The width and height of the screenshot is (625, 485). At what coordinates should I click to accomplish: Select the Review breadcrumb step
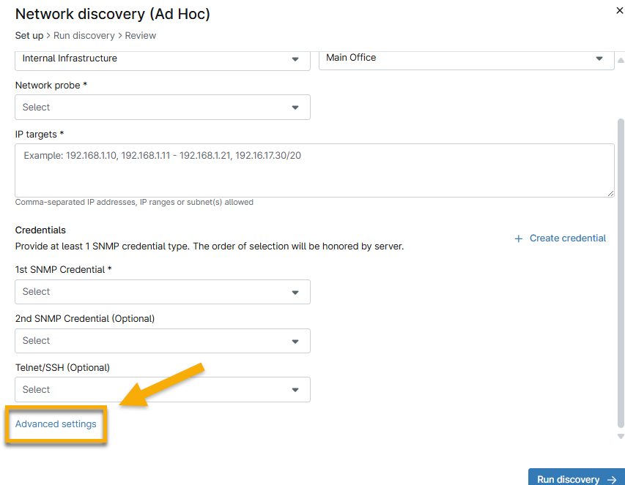pyautogui.click(x=140, y=35)
